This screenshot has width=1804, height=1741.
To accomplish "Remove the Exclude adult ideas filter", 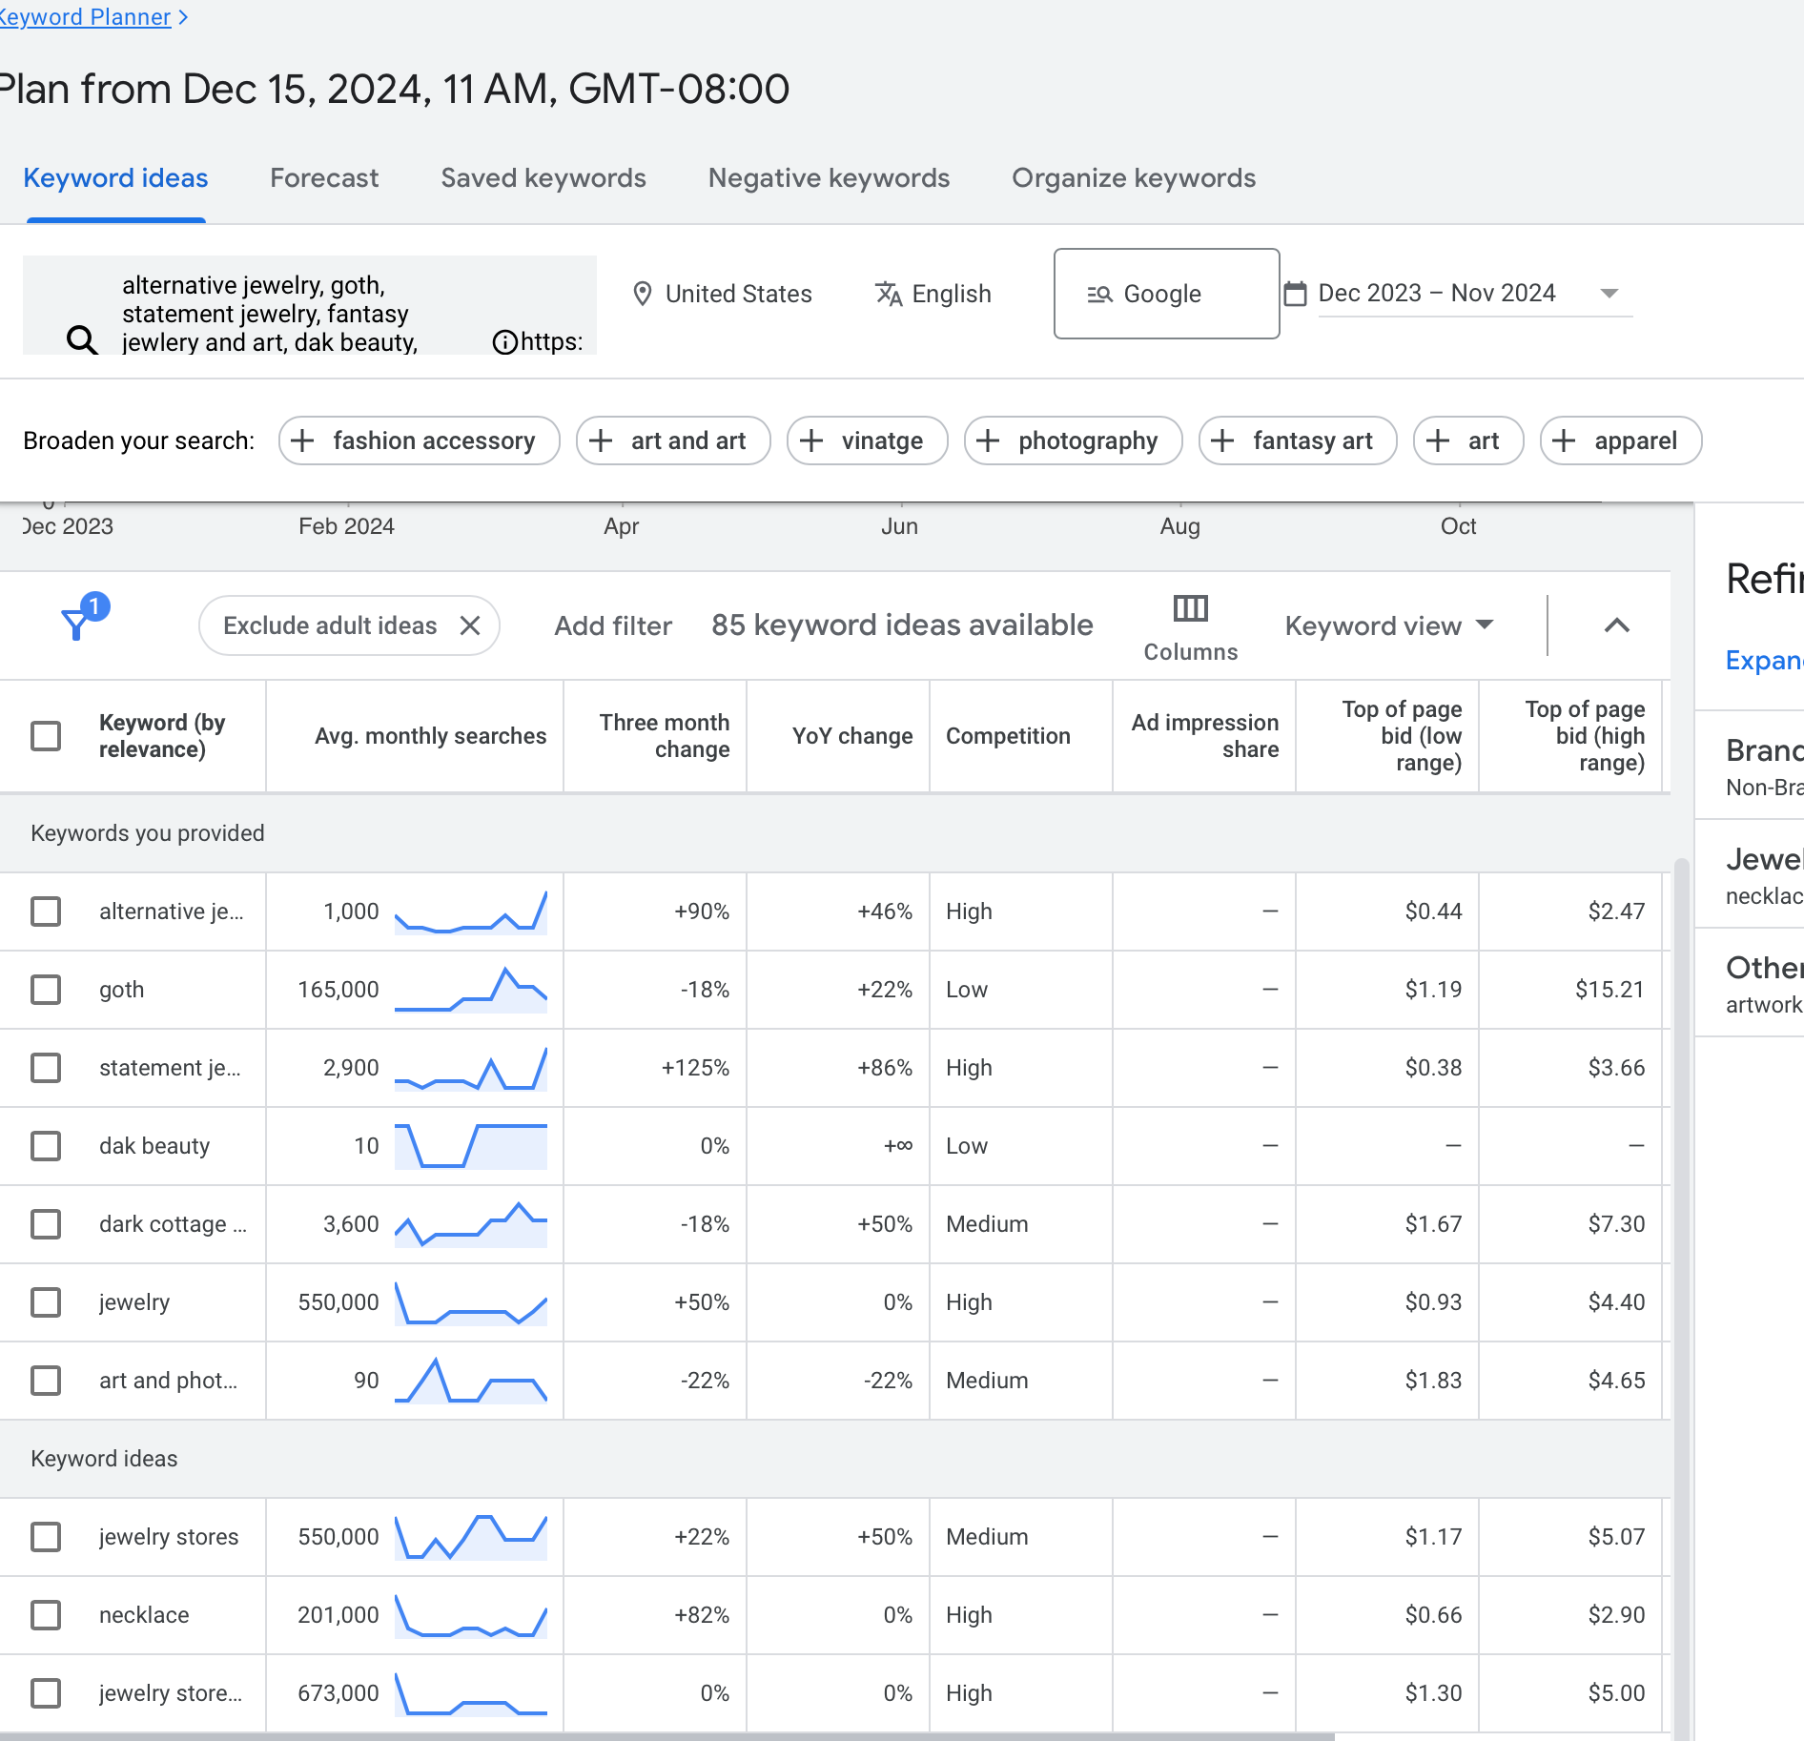I will click(x=470, y=625).
